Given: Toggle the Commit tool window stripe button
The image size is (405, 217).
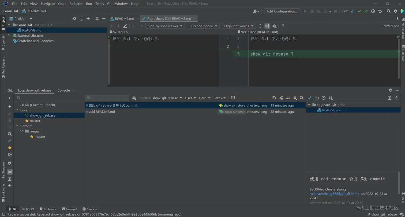Looking at the screenshot, I should point(3,43).
